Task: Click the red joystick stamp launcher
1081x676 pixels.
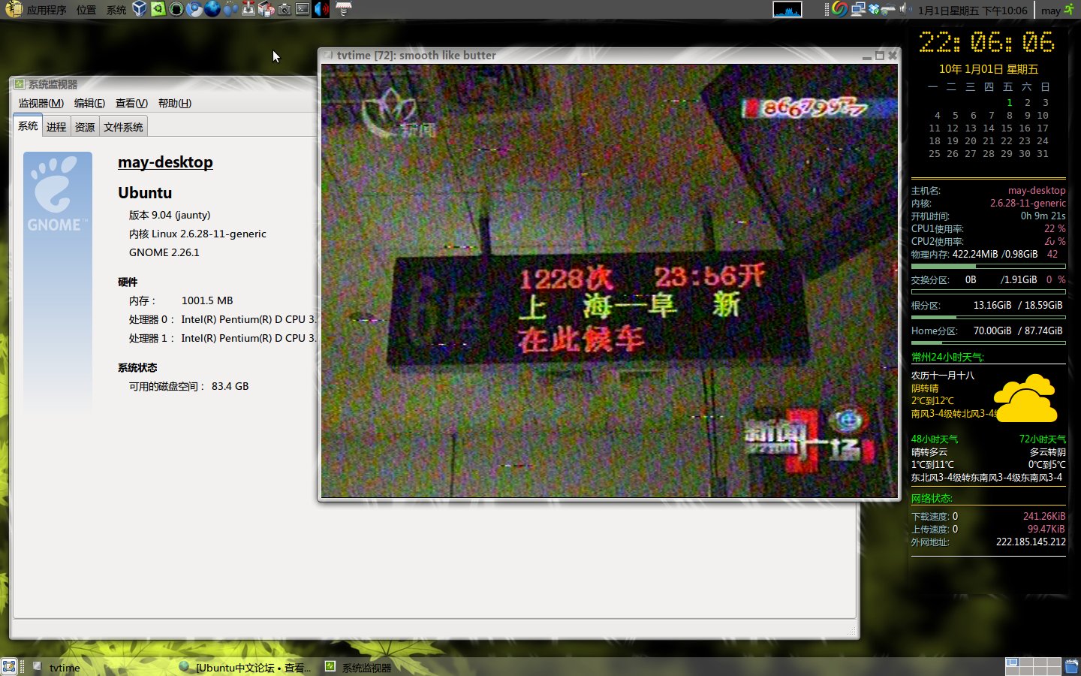Action: pyautogui.click(x=248, y=9)
